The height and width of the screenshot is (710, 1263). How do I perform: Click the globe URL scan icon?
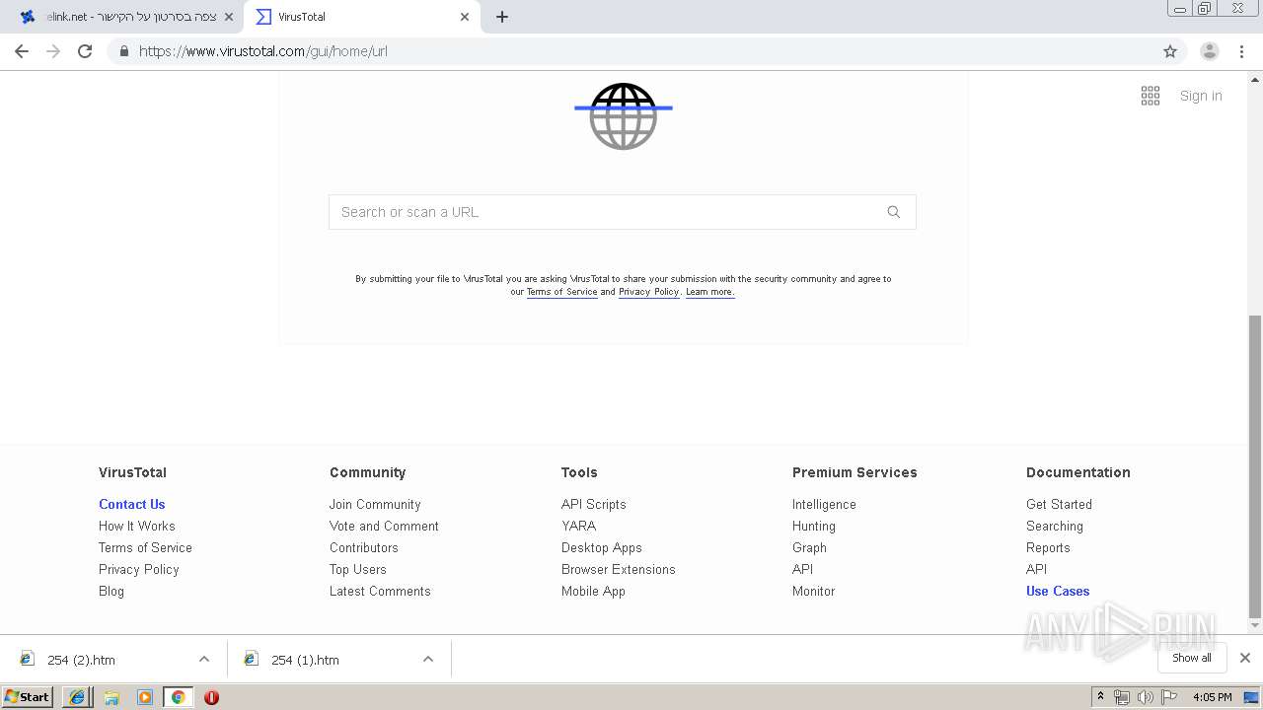pos(624,116)
